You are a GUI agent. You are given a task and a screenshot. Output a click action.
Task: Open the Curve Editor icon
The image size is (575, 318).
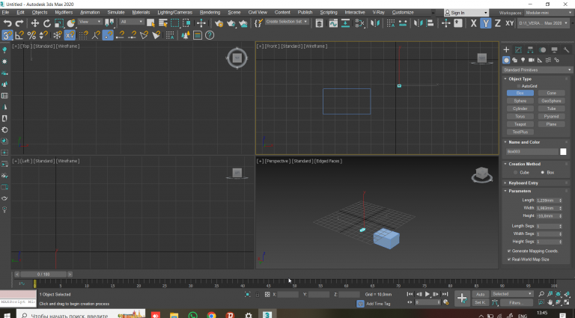[333, 23]
